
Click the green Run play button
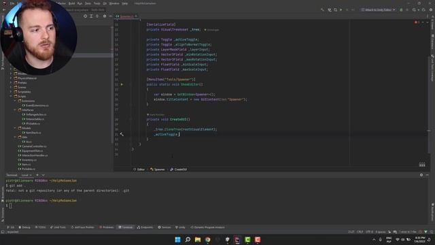[341, 10]
